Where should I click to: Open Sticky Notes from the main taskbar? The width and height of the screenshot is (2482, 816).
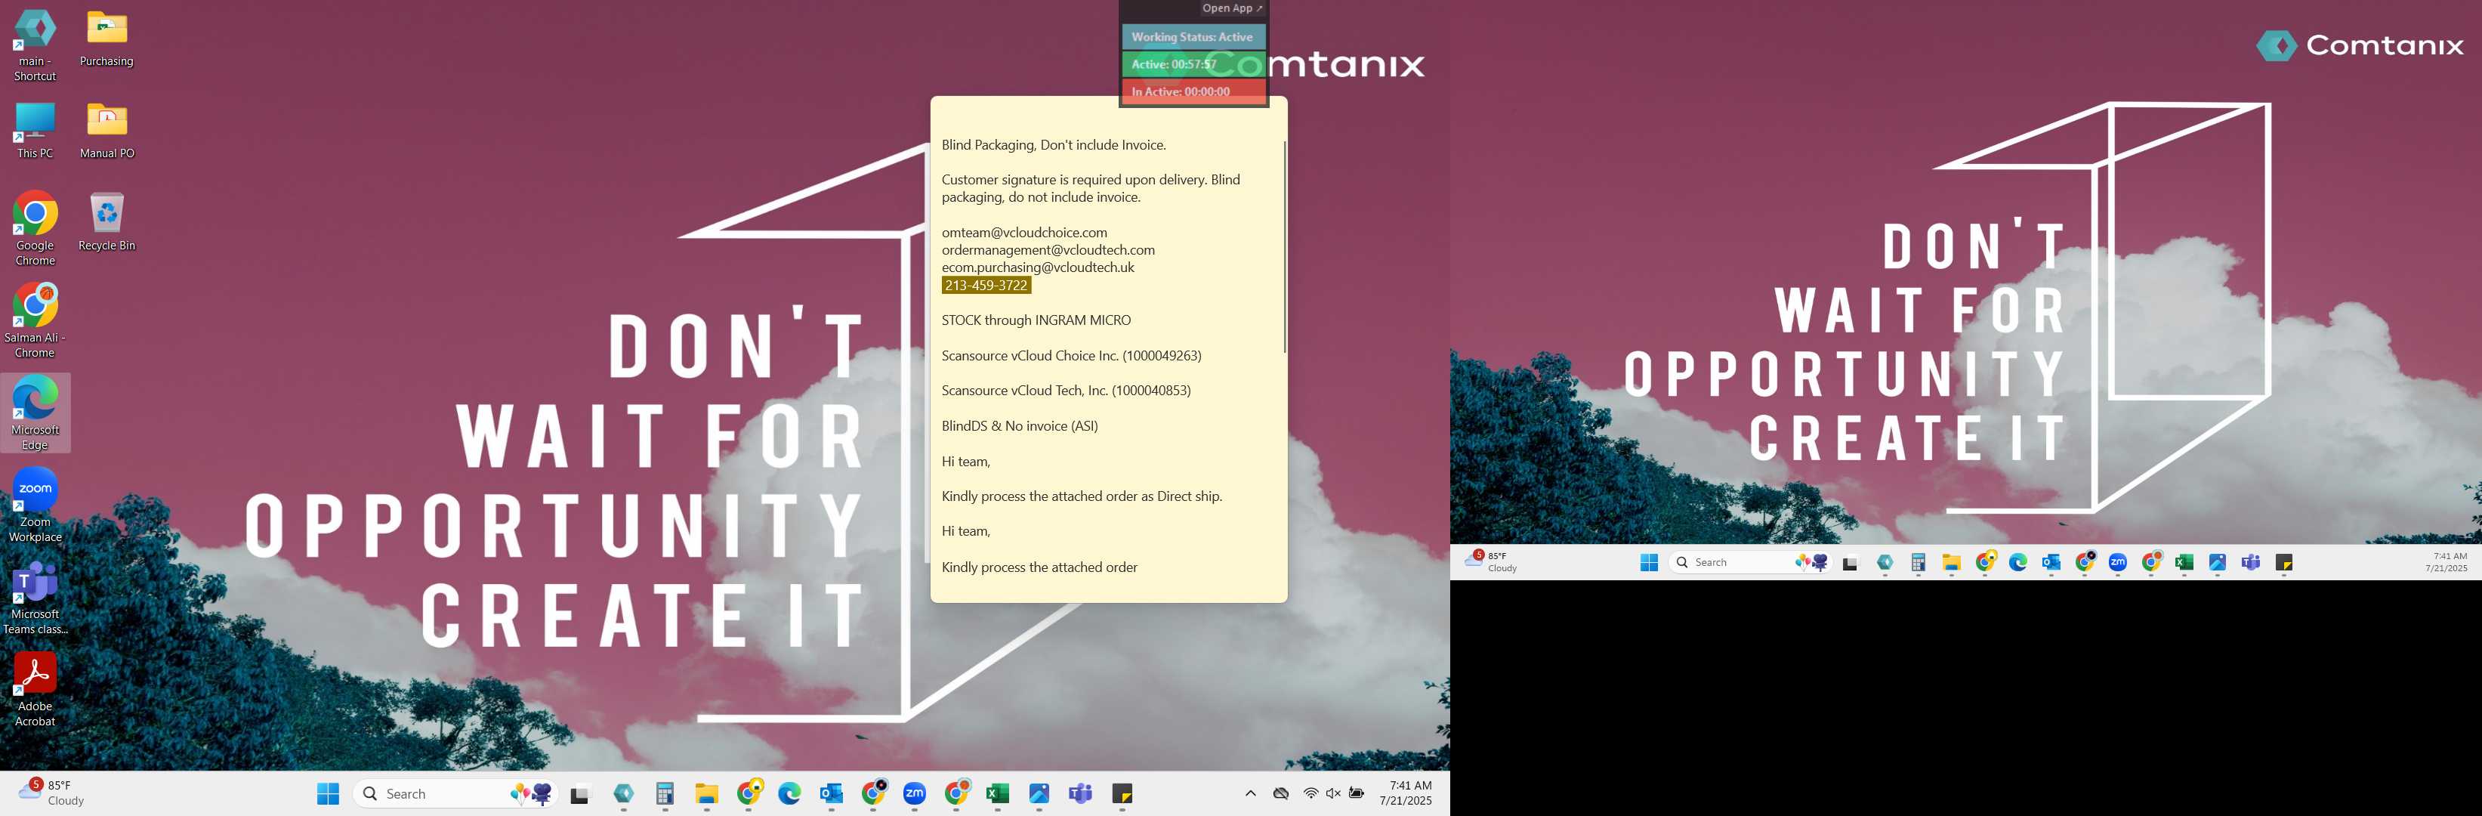click(1122, 794)
